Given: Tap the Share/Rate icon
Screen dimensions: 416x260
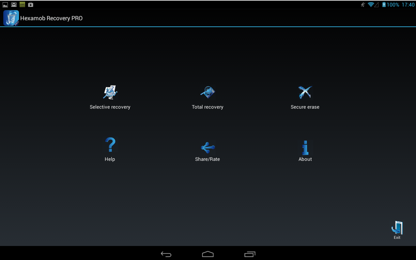Looking at the screenshot, I should [208, 147].
